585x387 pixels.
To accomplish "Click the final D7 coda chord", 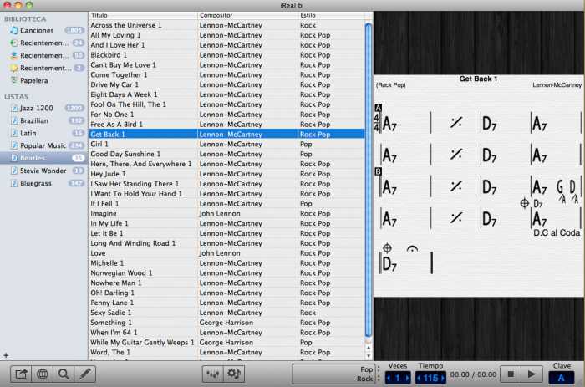I will (x=389, y=264).
